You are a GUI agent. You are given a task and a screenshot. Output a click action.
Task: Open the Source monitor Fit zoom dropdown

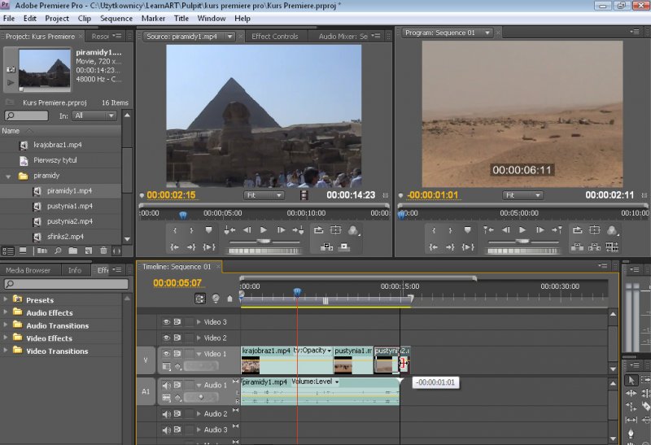point(264,195)
